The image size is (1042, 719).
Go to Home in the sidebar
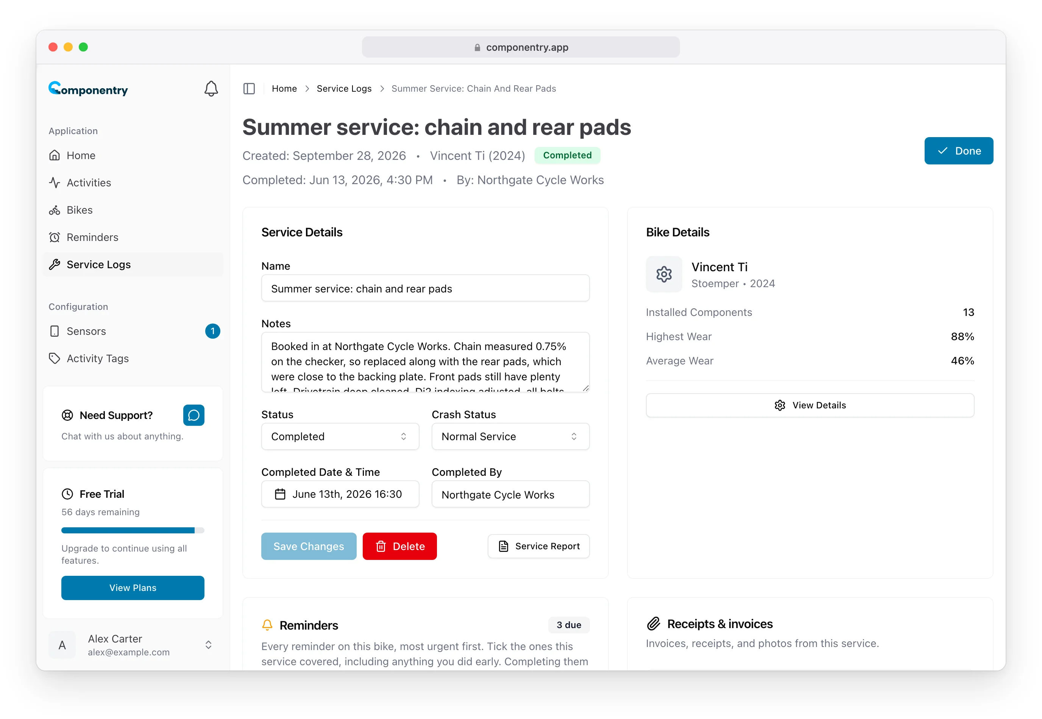click(x=133, y=155)
